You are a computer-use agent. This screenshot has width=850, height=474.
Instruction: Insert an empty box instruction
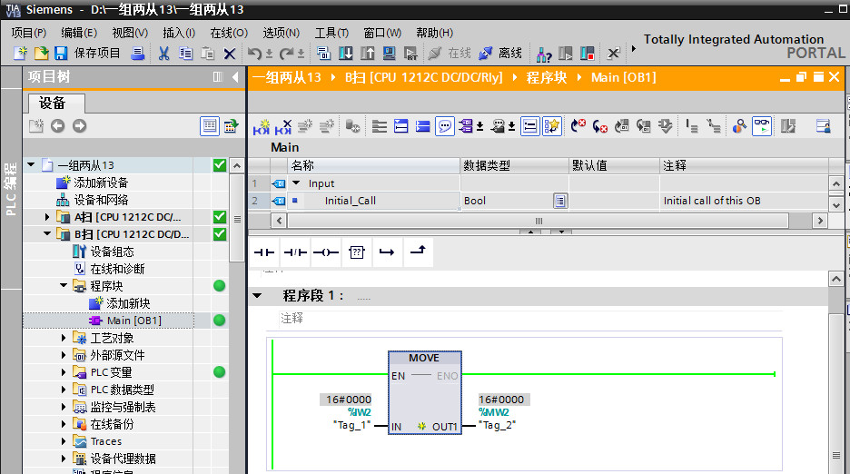pos(356,252)
